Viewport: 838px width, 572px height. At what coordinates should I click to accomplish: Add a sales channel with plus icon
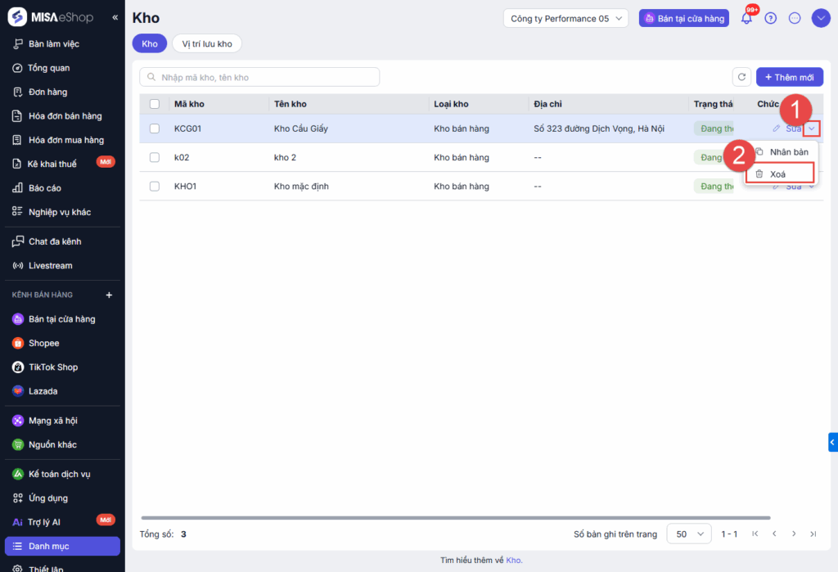[x=109, y=295]
